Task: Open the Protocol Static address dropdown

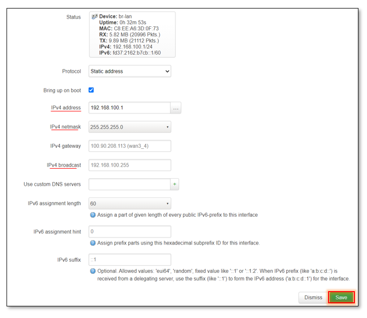Action: tap(130, 71)
